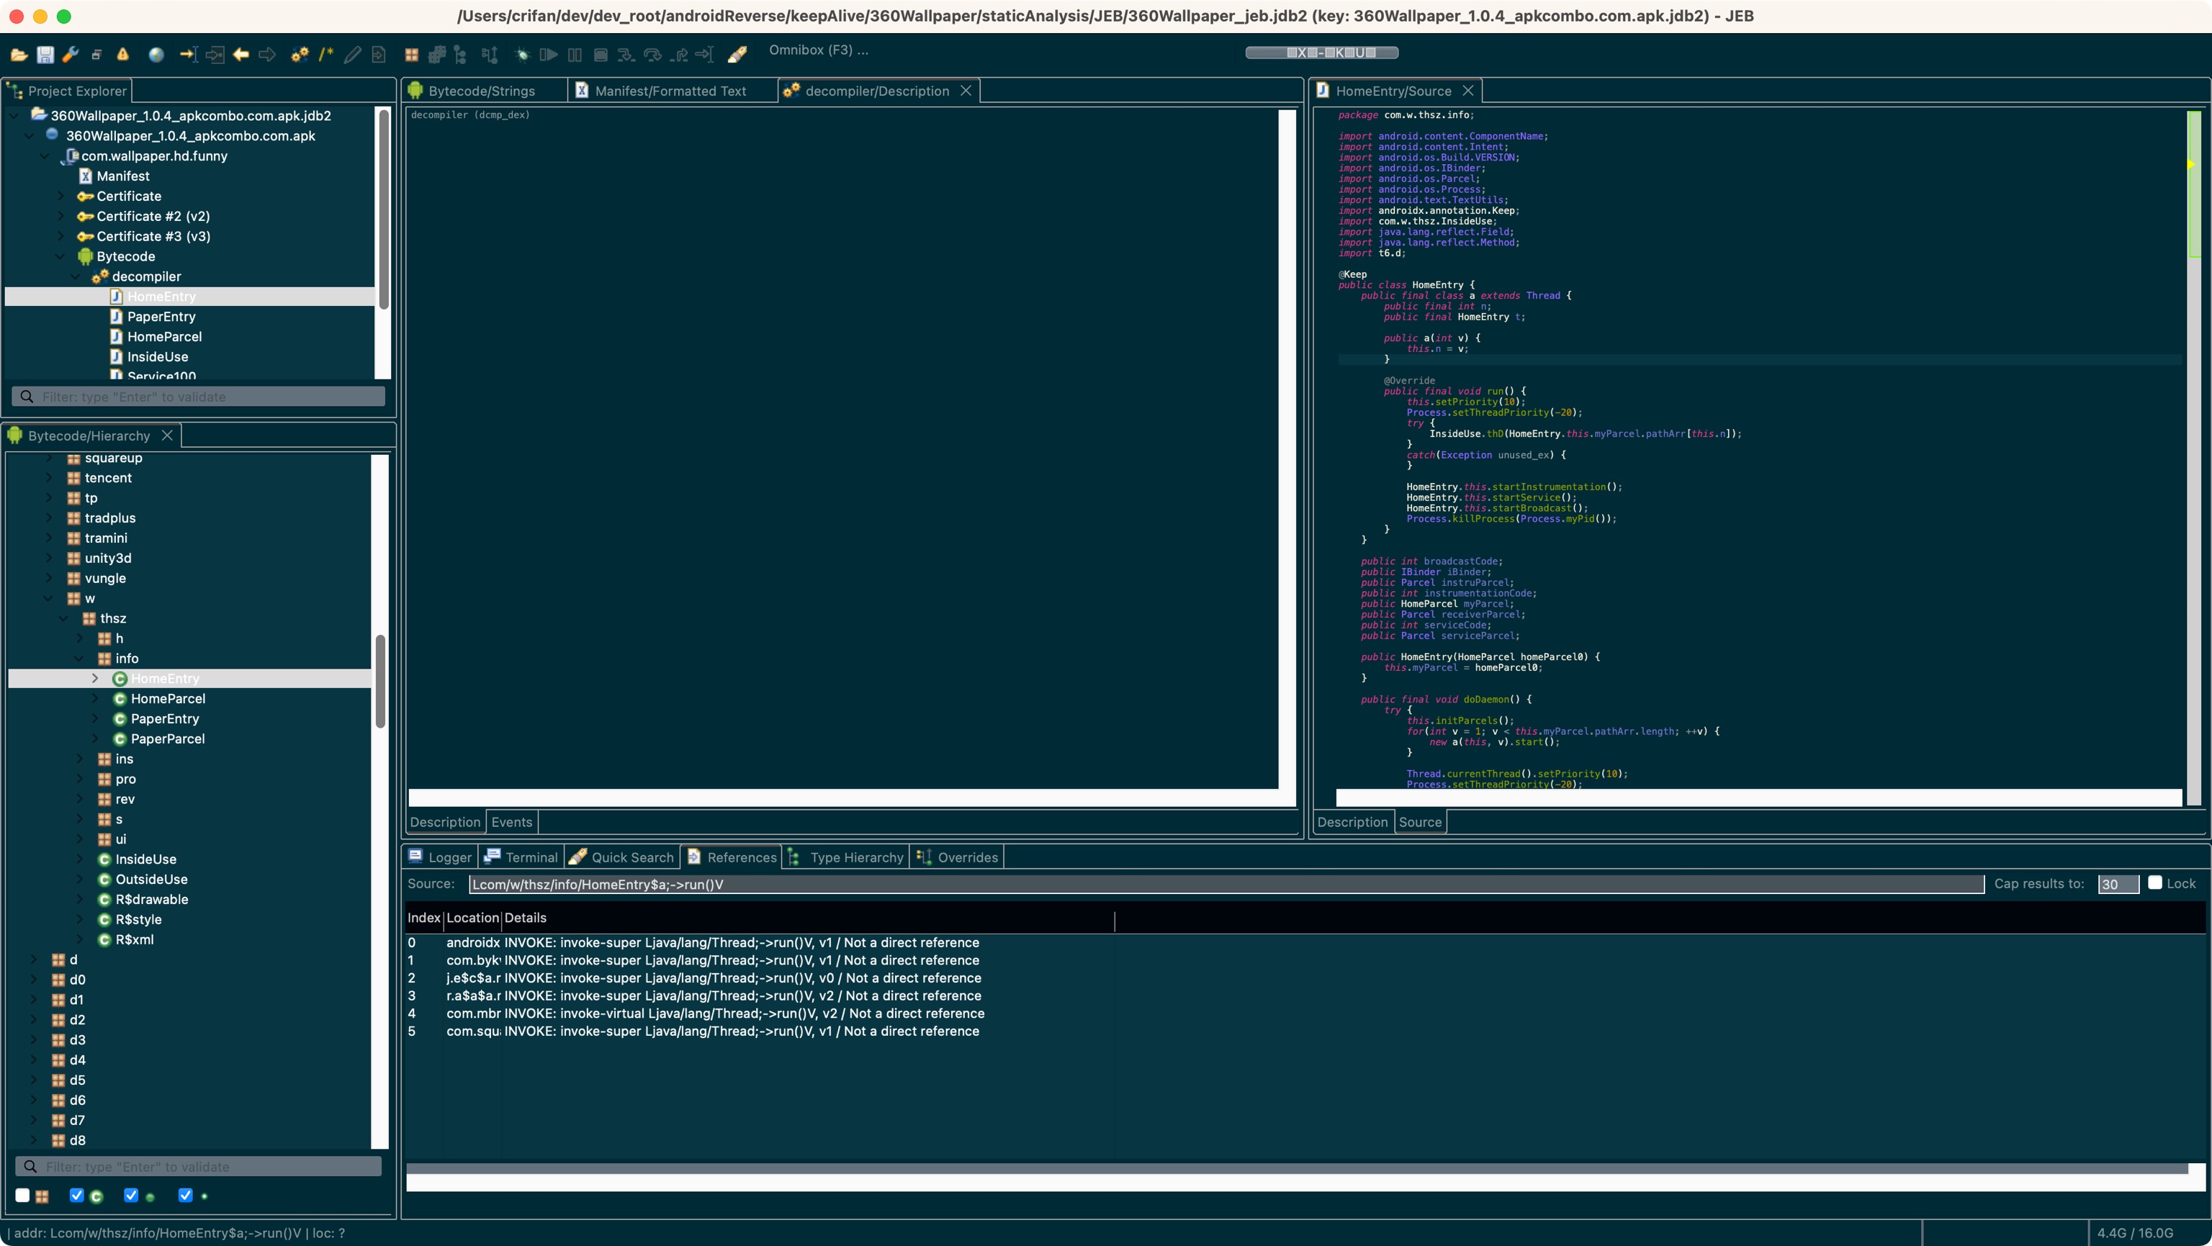
Task: Uncheck the classes (C icon) filter checkbox
Action: tap(76, 1196)
